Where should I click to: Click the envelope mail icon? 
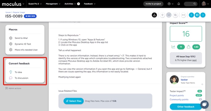point(169,15)
